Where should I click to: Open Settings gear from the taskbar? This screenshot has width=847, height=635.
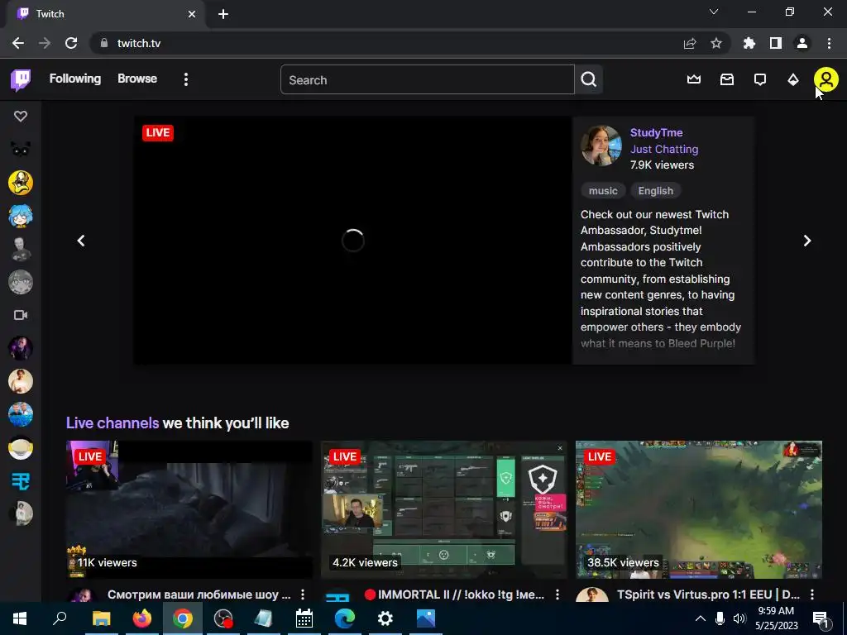[385, 618]
